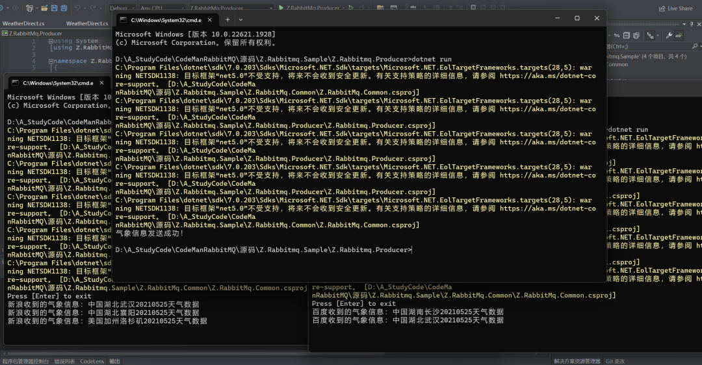Click the Undo arrow in Visual Studio

click(77, 8)
